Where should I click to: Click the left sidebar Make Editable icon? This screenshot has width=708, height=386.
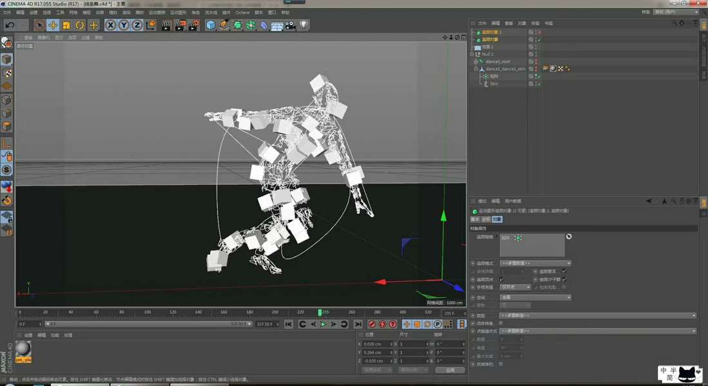[x=6, y=43]
